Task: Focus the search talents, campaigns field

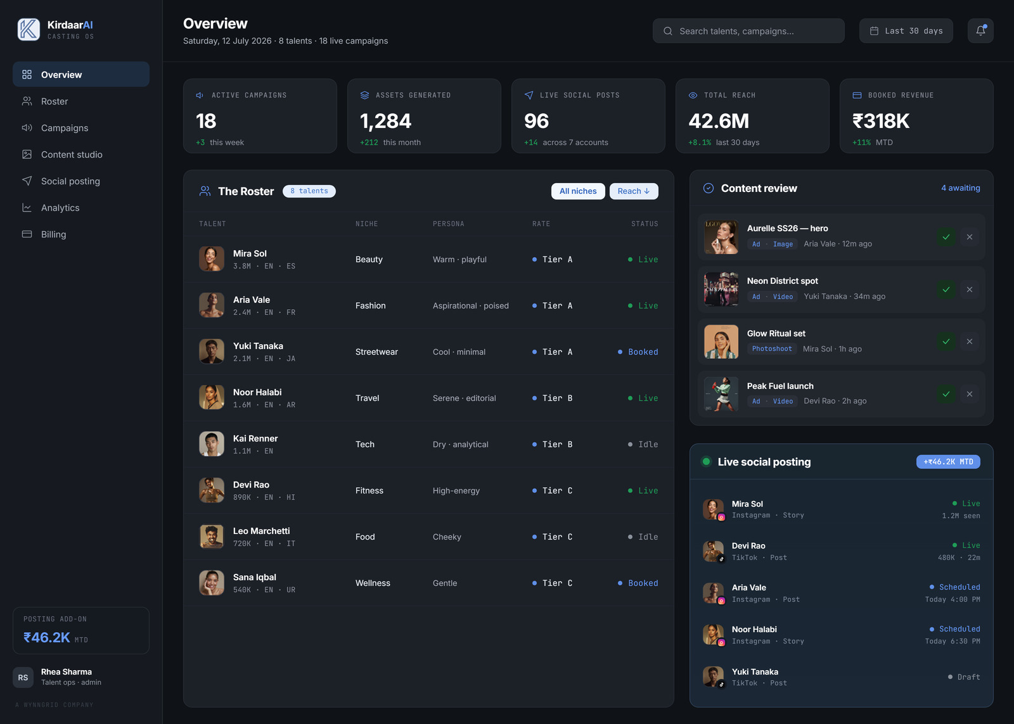Action: click(748, 30)
